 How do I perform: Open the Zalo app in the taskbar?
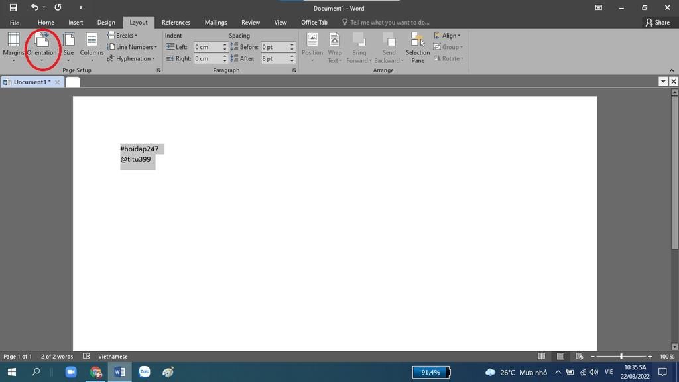point(144,372)
